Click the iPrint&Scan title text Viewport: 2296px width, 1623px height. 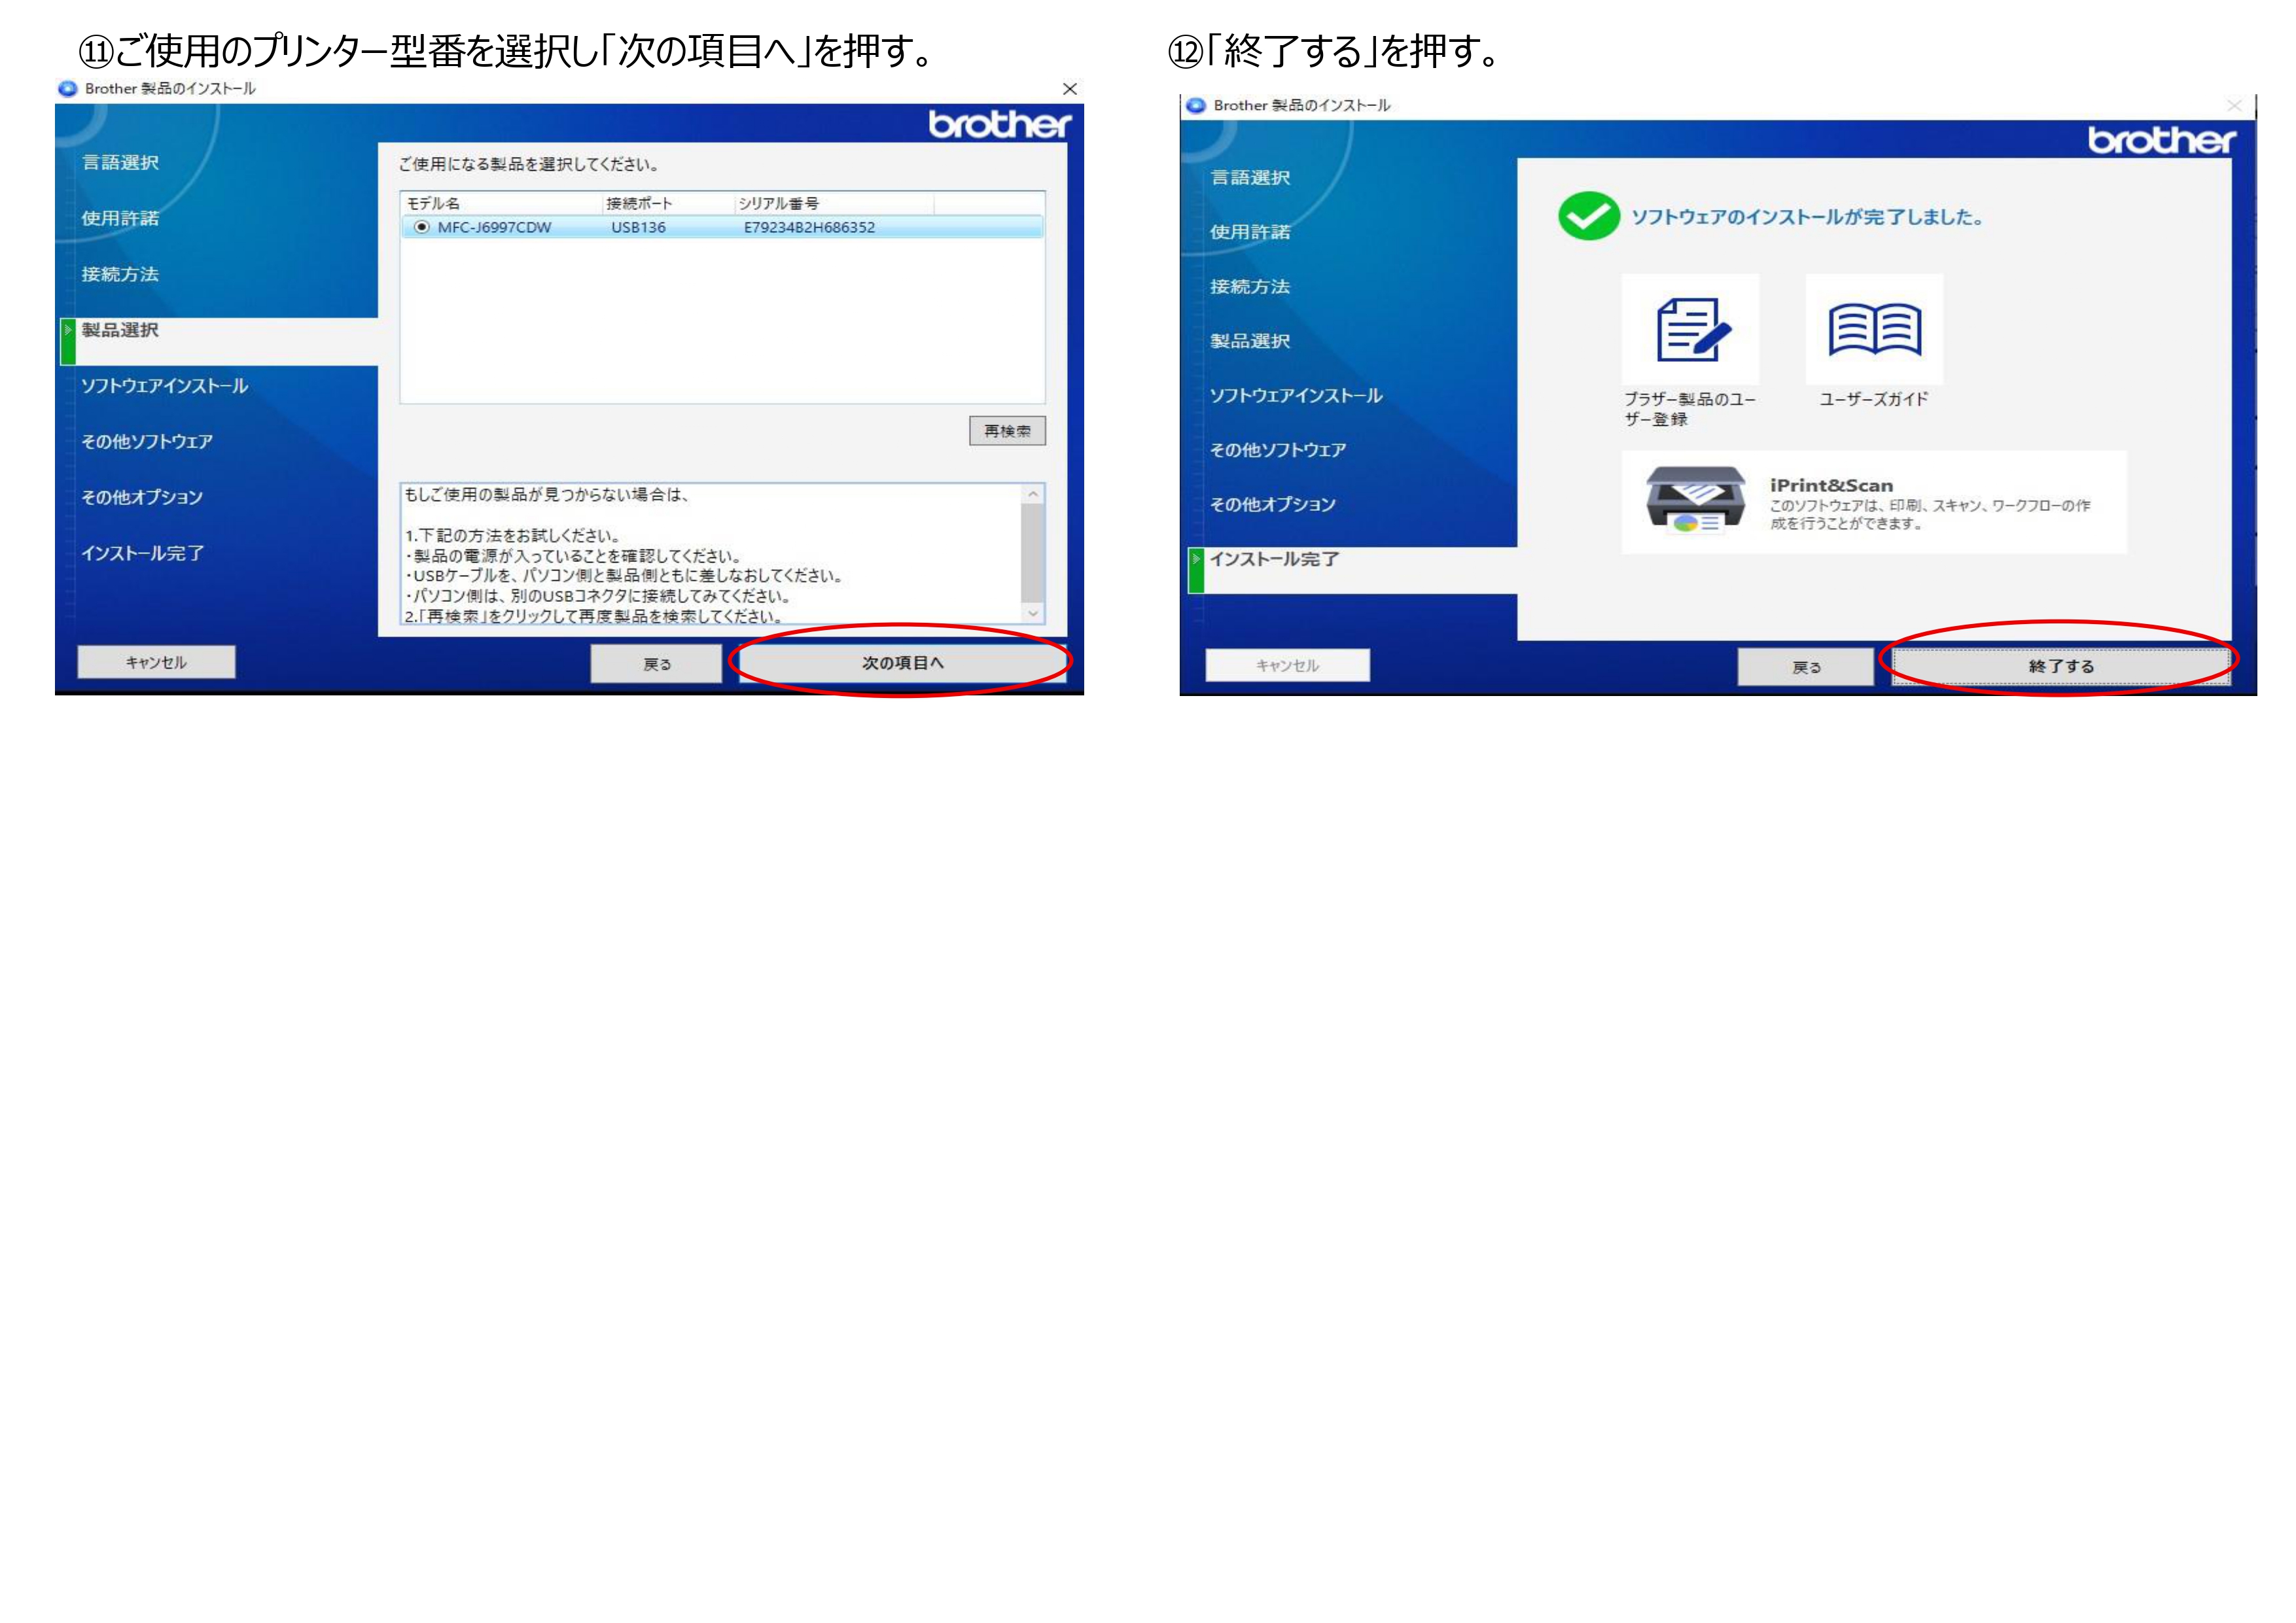coord(1831,485)
